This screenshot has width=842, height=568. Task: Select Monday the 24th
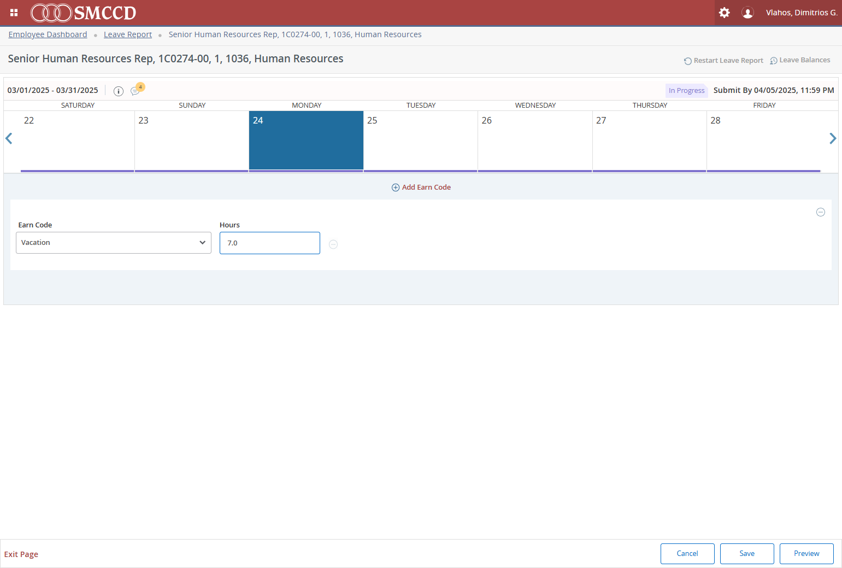306,141
